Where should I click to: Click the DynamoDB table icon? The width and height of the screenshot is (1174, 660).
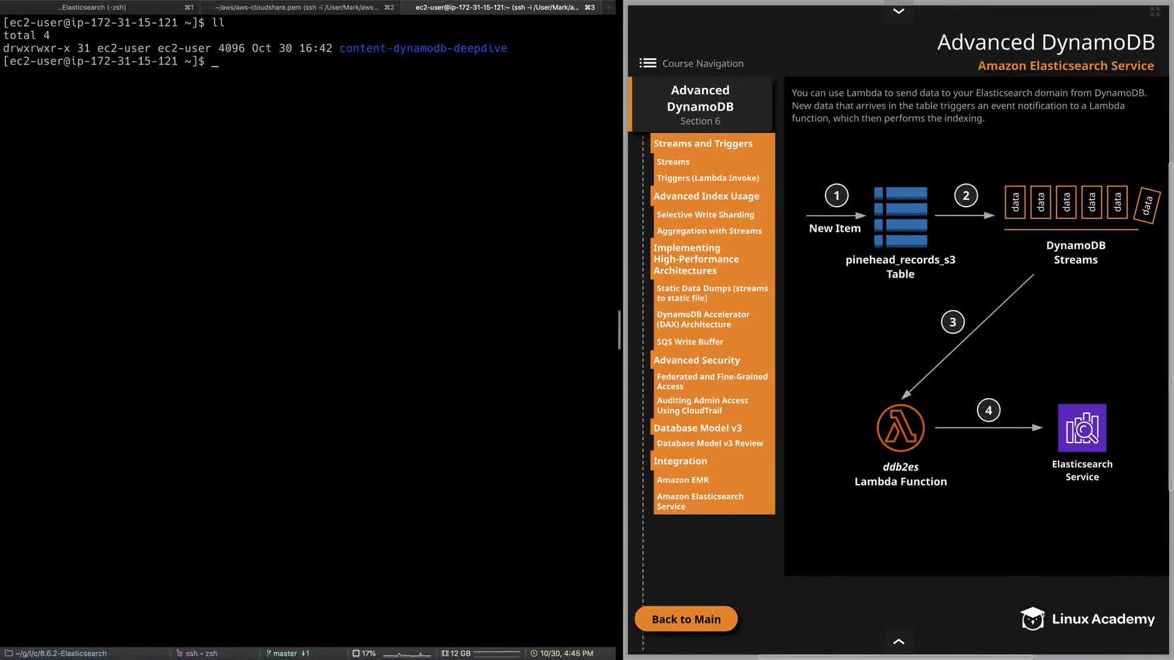point(901,217)
